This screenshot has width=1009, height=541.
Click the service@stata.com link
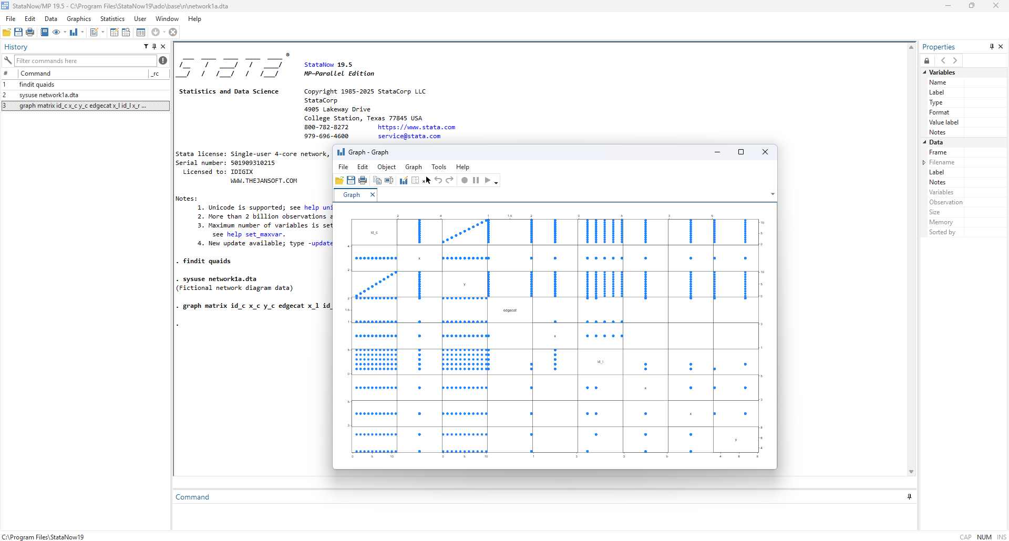[409, 136]
